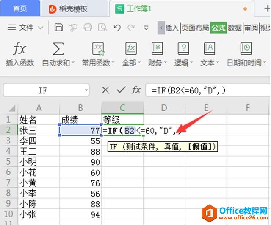Open the 日期和时间 date and time icon

coord(246,49)
